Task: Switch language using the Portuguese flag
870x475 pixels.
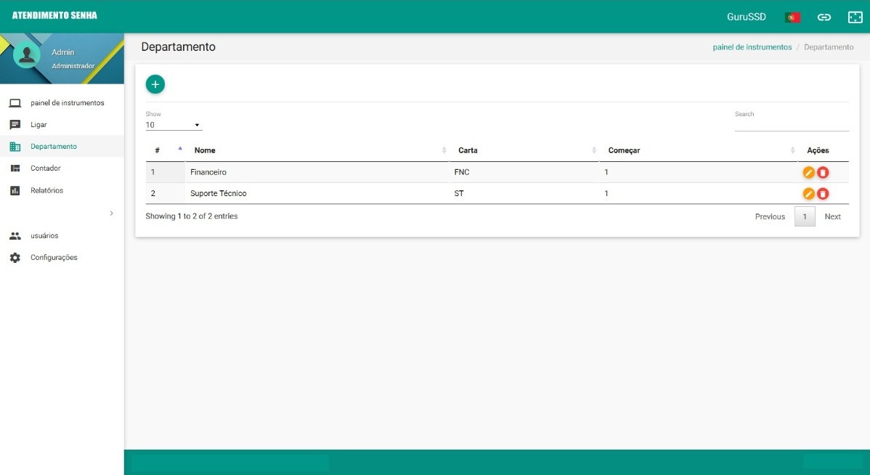Action: pos(792,16)
